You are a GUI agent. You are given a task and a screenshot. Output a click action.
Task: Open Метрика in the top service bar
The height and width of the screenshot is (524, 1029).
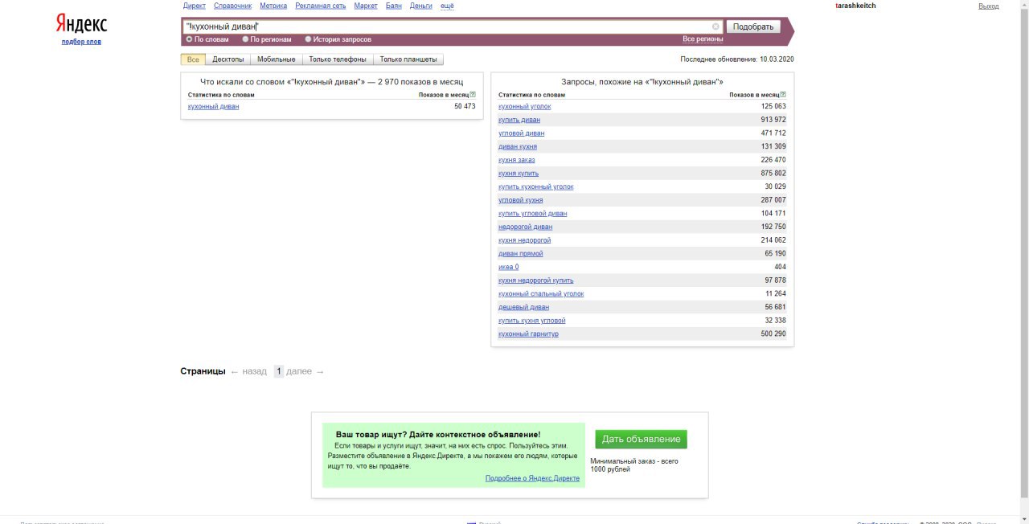click(273, 6)
